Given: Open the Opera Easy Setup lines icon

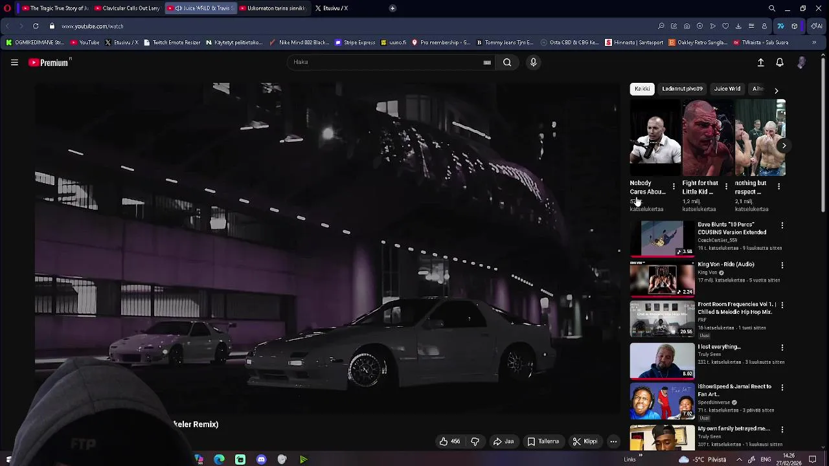Looking at the screenshot, I should click(751, 26).
